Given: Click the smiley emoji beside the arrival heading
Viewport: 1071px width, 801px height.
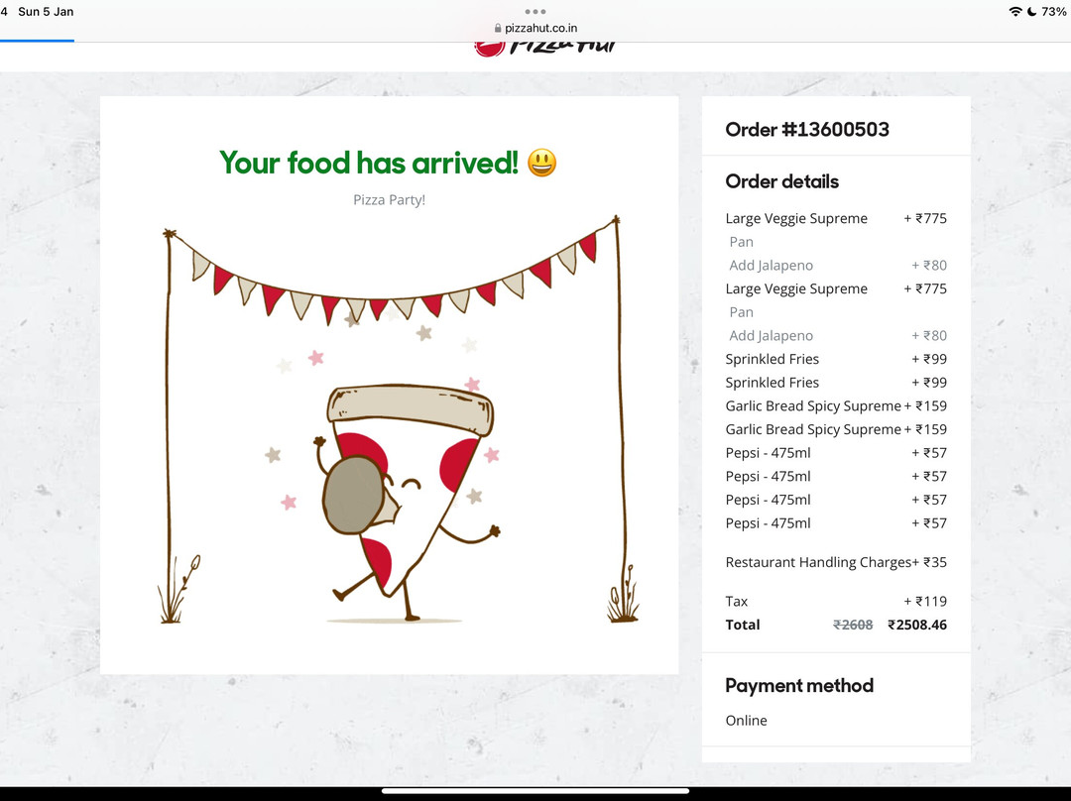Looking at the screenshot, I should click(x=542, y=164).
